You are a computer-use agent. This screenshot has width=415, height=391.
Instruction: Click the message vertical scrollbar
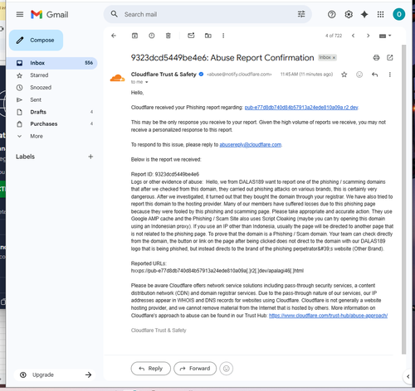click(x=403, y=199)
